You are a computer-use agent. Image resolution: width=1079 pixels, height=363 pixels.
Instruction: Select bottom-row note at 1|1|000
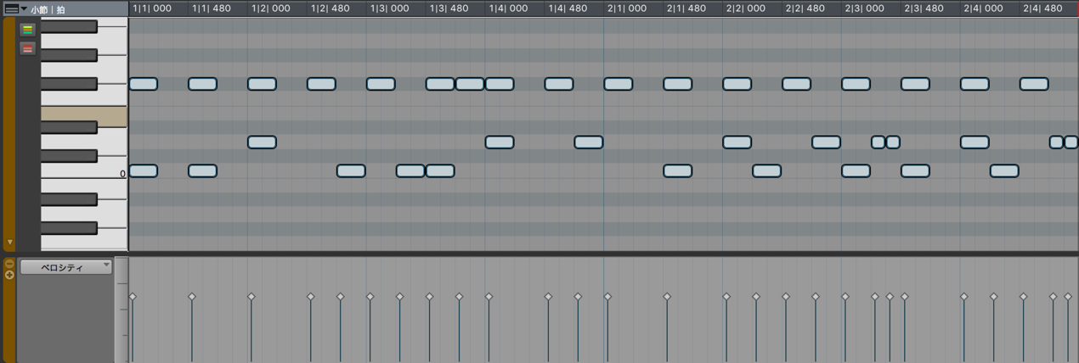tap(144, 170)
